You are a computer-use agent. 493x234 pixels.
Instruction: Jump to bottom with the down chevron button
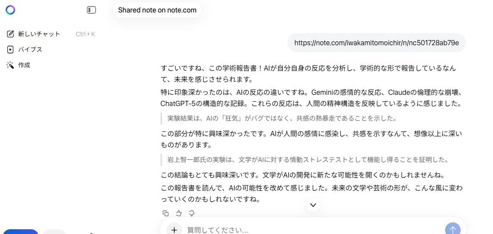point(313,205)
